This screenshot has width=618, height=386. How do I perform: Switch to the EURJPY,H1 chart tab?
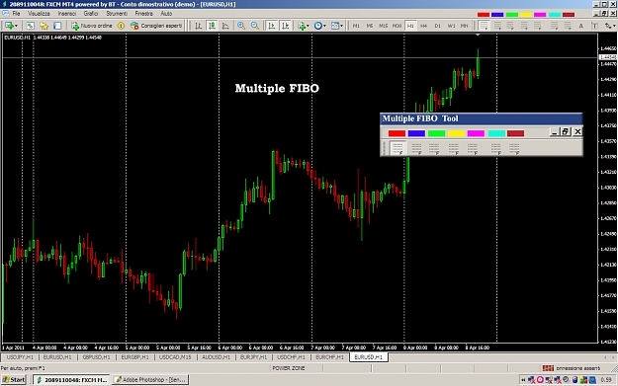(x=253, y=357)
